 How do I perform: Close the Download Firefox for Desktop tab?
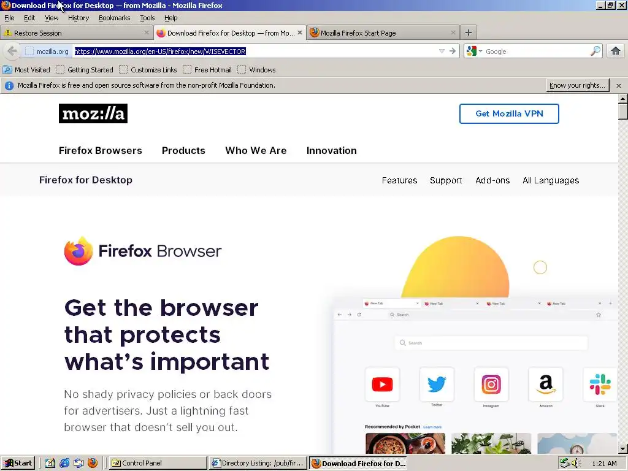(x=299, y=33)
